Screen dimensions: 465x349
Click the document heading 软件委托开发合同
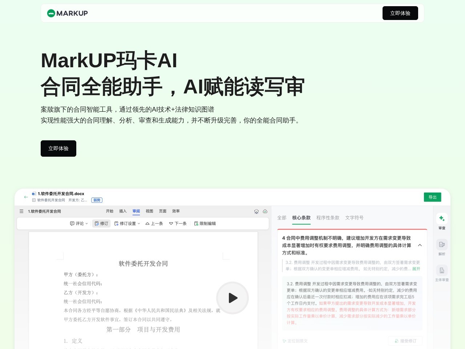pos(143,264)
